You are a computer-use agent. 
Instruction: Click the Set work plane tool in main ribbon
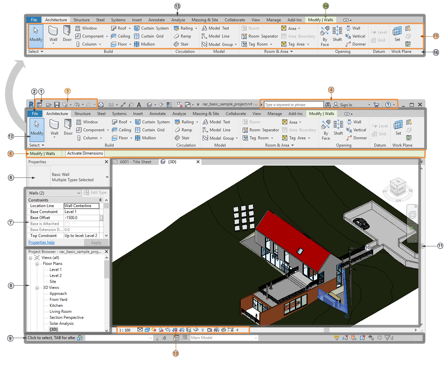[x=398, y=128]
